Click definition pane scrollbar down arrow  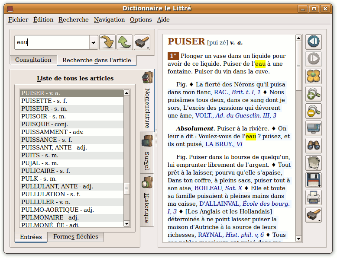[x=298, y=239]
